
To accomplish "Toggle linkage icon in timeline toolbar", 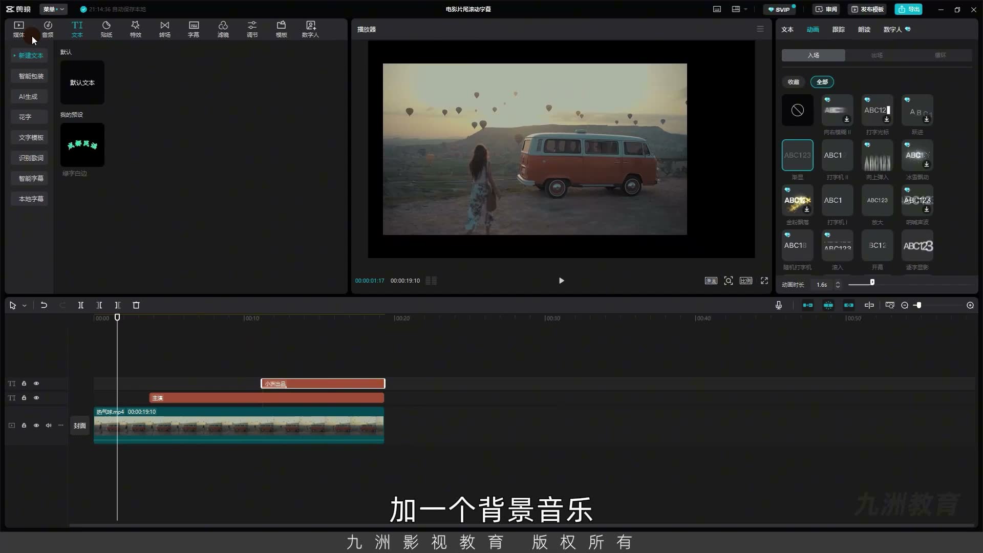I will coord(849,305).
